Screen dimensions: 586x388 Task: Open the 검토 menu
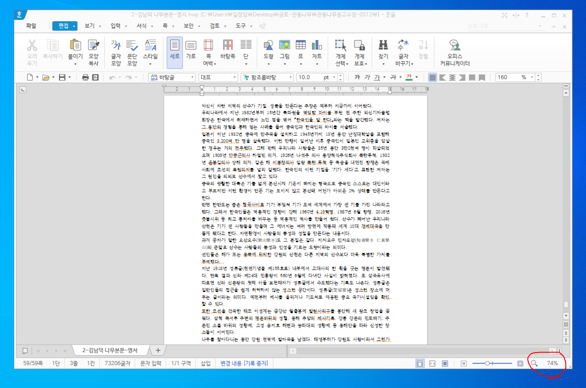coord(214,26)
